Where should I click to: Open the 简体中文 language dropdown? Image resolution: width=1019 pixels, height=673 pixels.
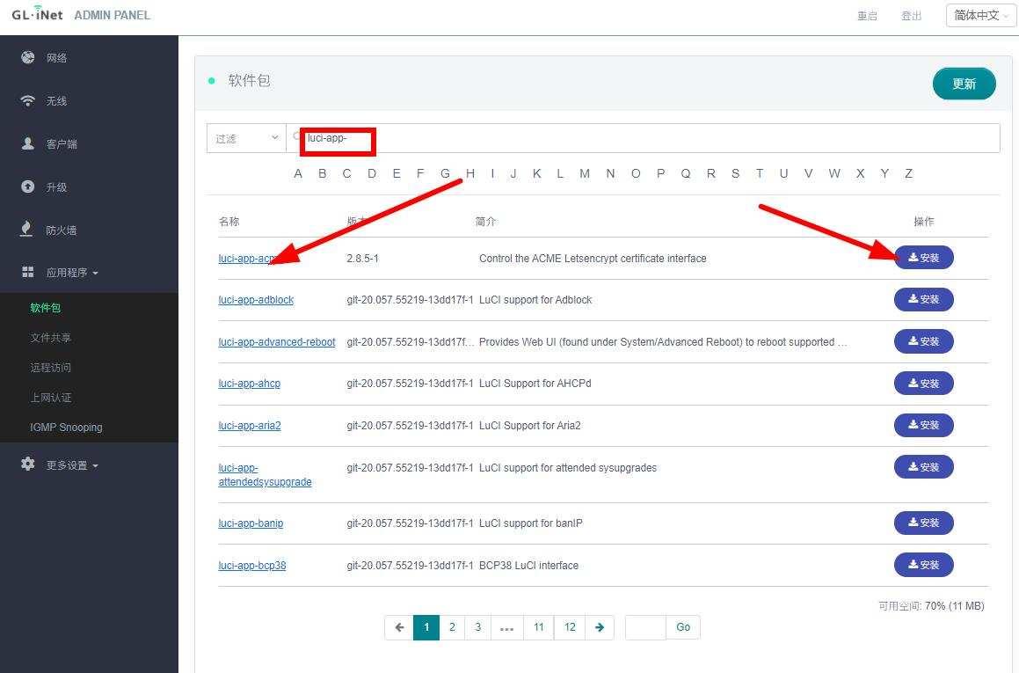pyautogui.click(x=981, y=16)
